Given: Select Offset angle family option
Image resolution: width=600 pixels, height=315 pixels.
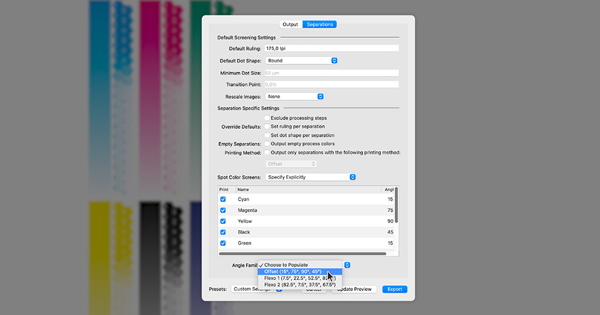Looking at the screenshot, I should (293, 272).
